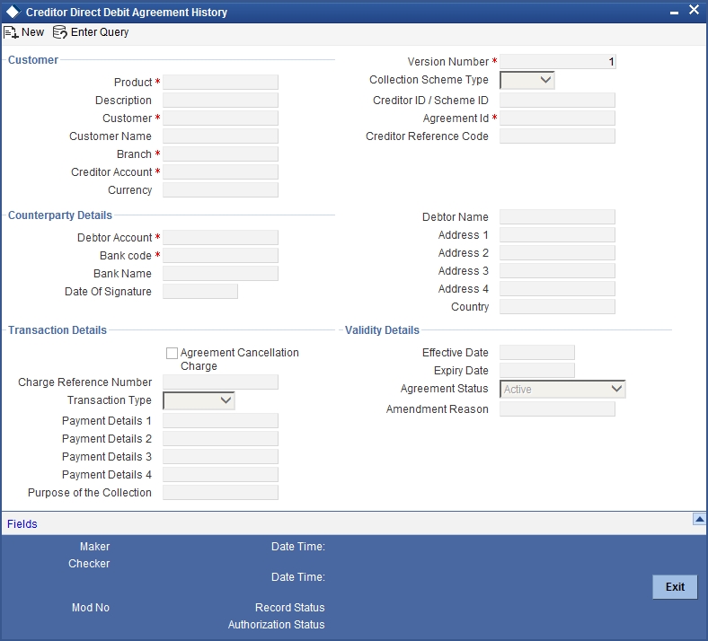708x641 pixels.
Task: Click the Bank code input field
Action: pyautogui.click(x=220, y=256)
